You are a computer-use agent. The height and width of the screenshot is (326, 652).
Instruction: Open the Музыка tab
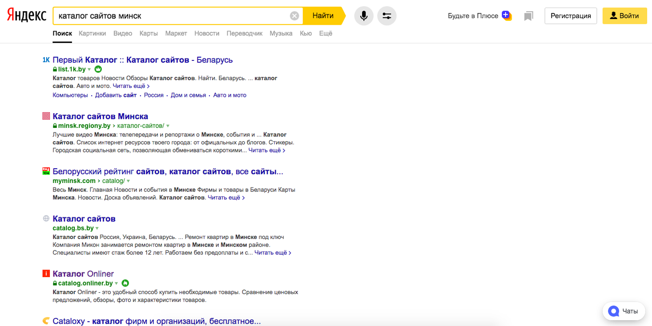point(281,33)
